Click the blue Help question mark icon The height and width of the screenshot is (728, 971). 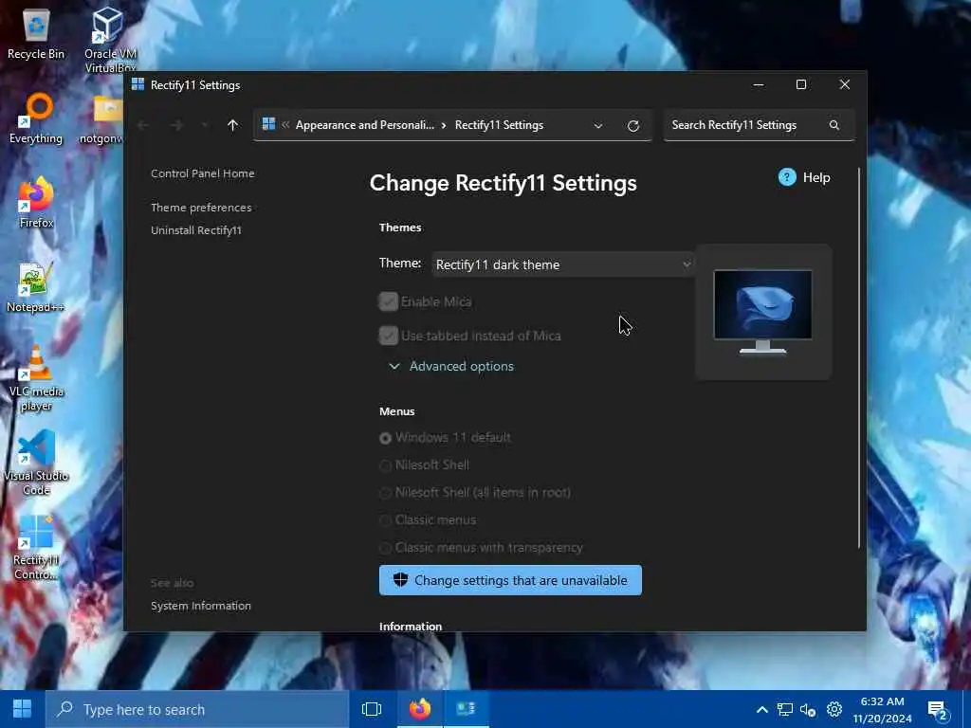786,177
